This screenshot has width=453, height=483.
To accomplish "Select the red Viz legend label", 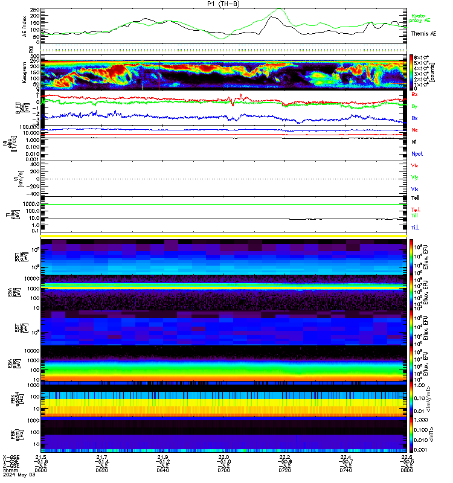I will pyautogui.click(x=414, y=165).
